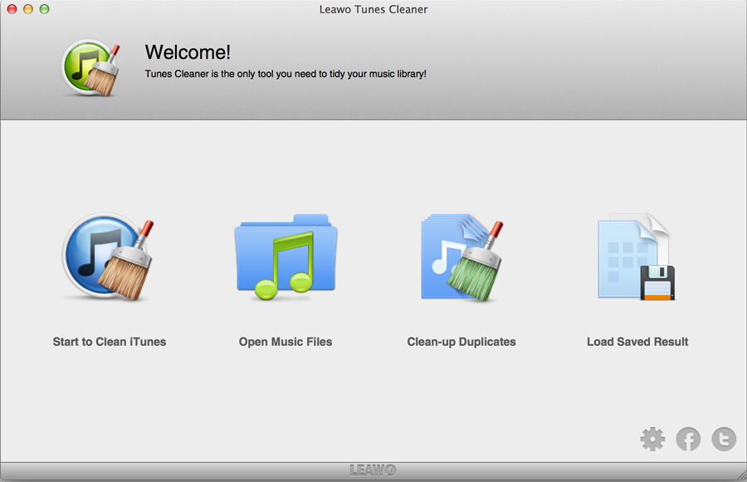747x482 pixels.
Task: Click the "Open Music Files" label
Action: (x=286, y=342)
